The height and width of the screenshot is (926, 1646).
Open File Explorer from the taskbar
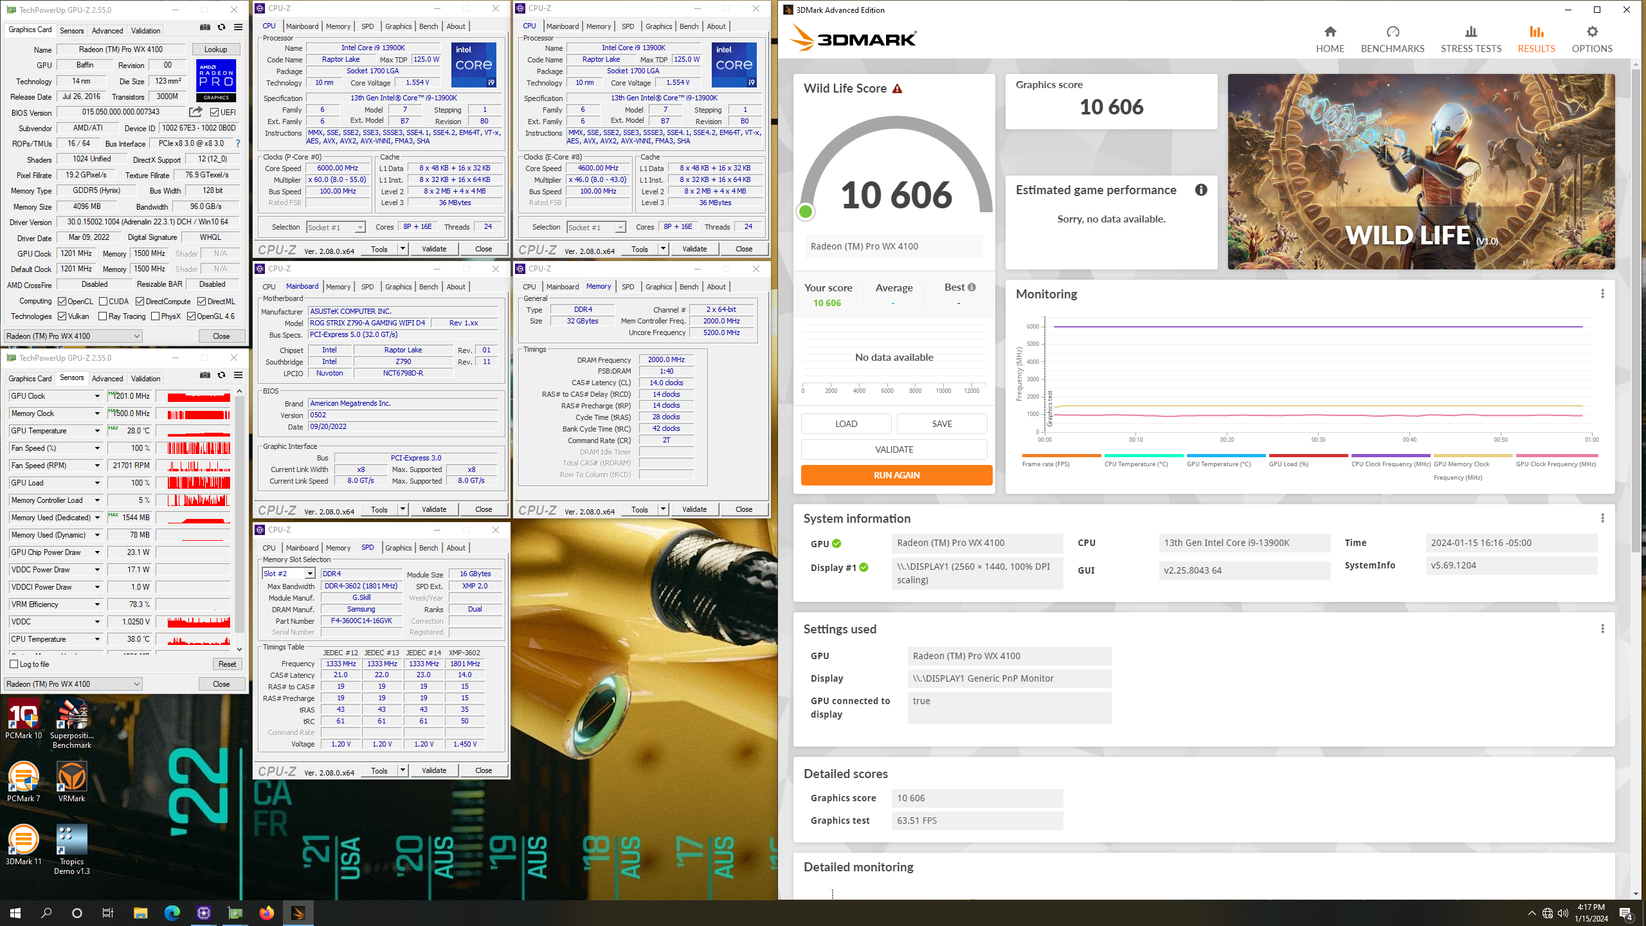tap(140, 913)
